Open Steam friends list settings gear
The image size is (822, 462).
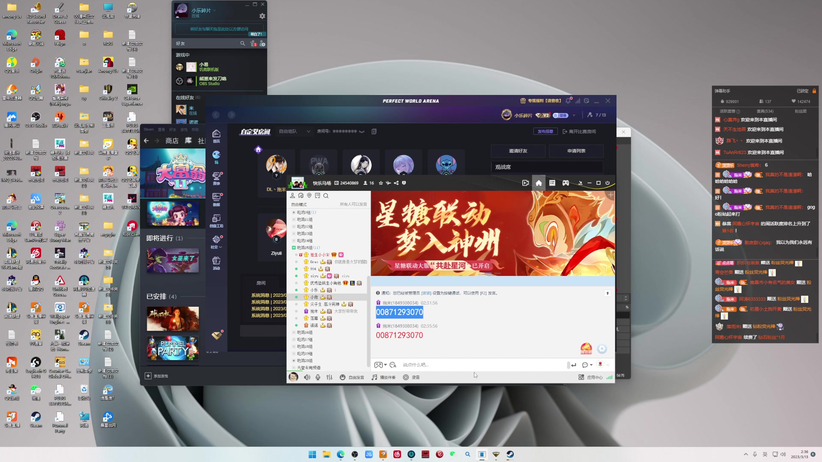pos(262,16)
